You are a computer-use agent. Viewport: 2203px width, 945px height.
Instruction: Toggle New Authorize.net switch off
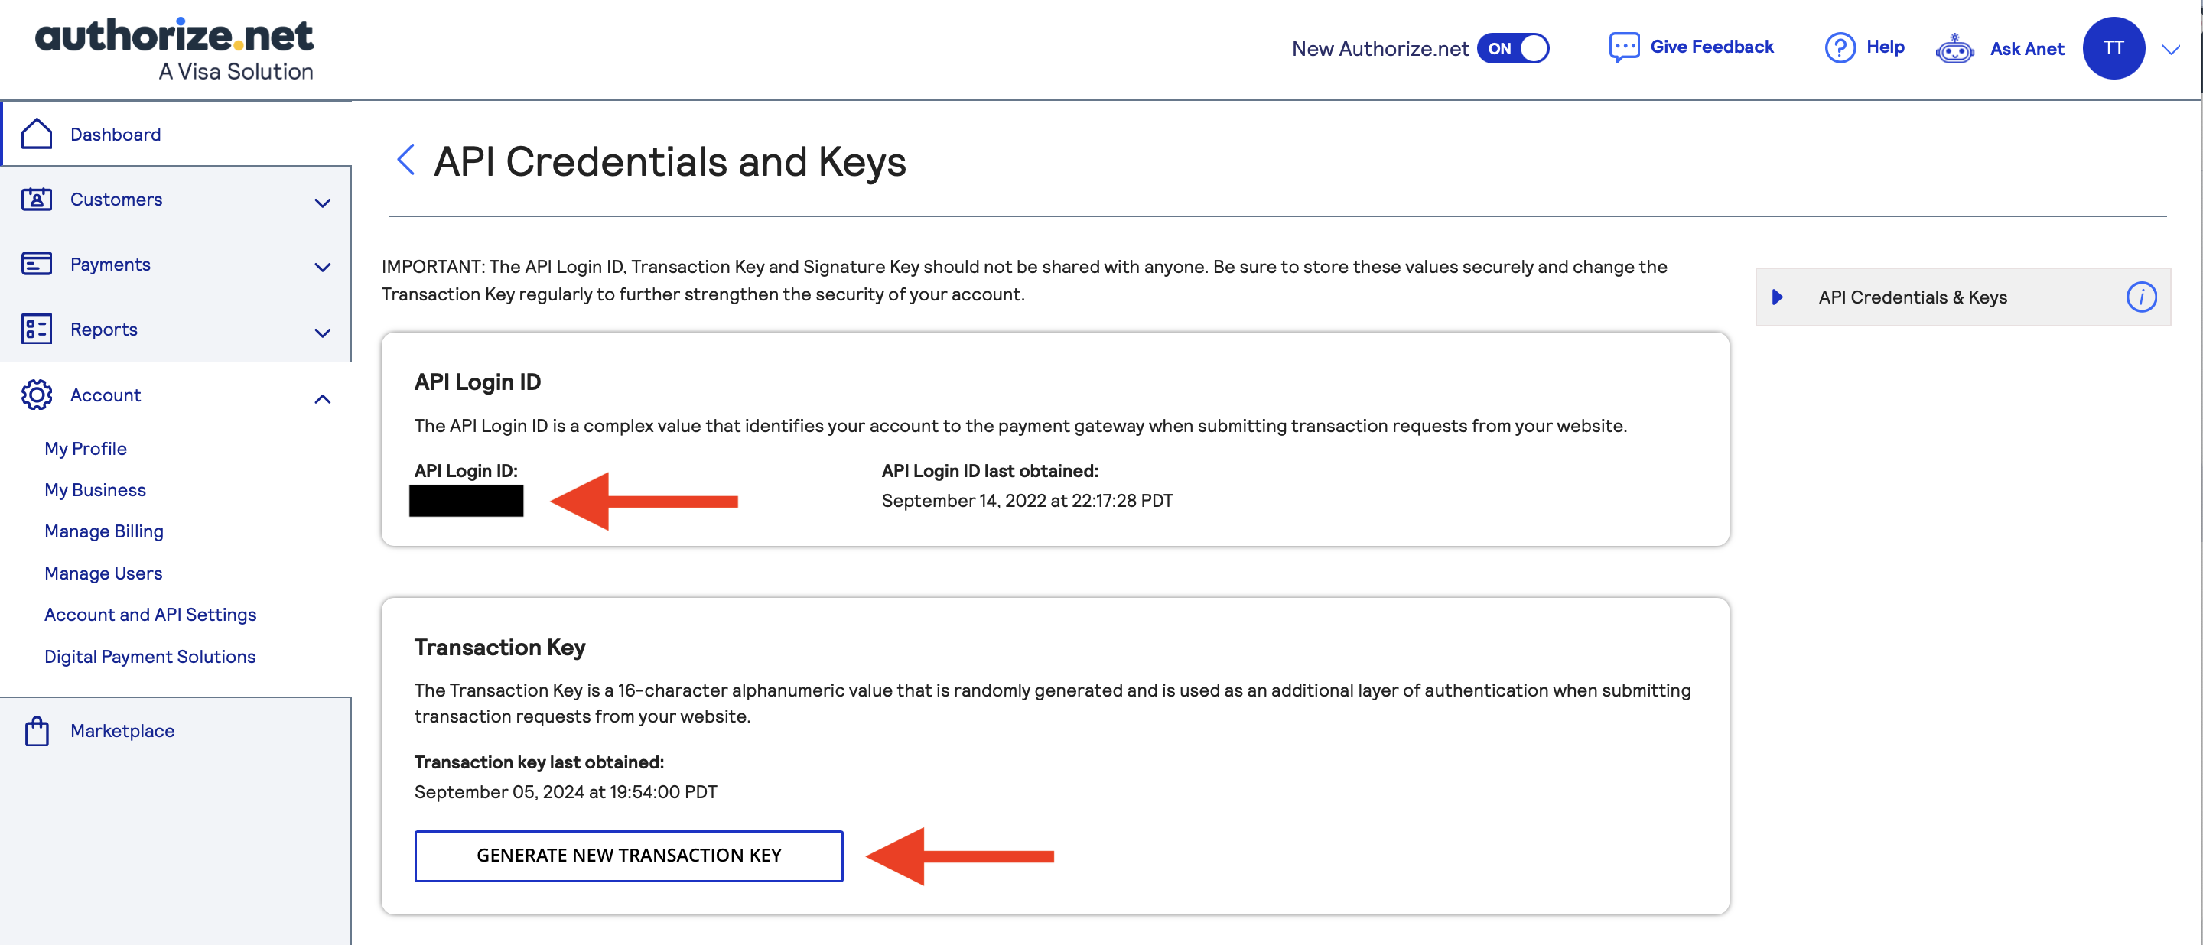click(x=1515, y=49)
